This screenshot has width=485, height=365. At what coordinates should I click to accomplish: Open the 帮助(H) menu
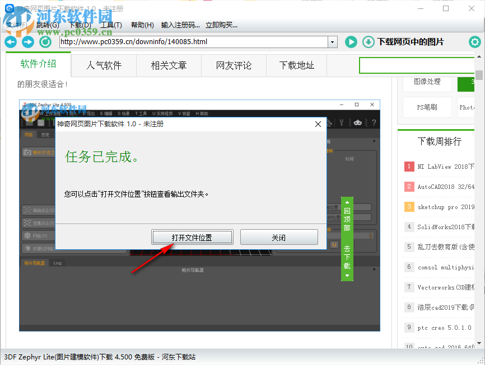tap(143, 25)
